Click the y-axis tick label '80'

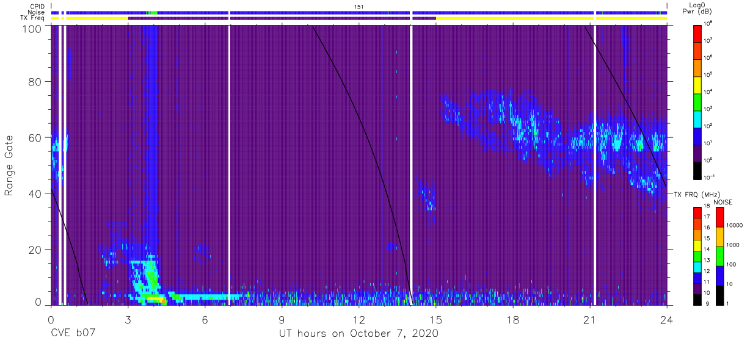(x=35, y=82)
